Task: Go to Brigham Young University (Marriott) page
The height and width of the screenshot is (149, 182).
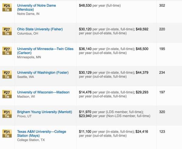Action: [45, 112]
